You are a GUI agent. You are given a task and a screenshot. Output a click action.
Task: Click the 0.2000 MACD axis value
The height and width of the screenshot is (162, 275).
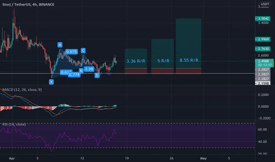pos(263,95)
